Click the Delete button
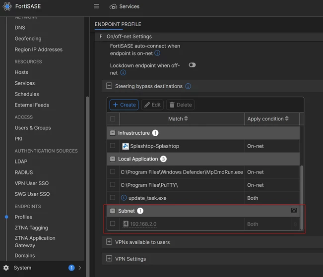The height and width of the screenshot is (277, 323). pos(181,105)
